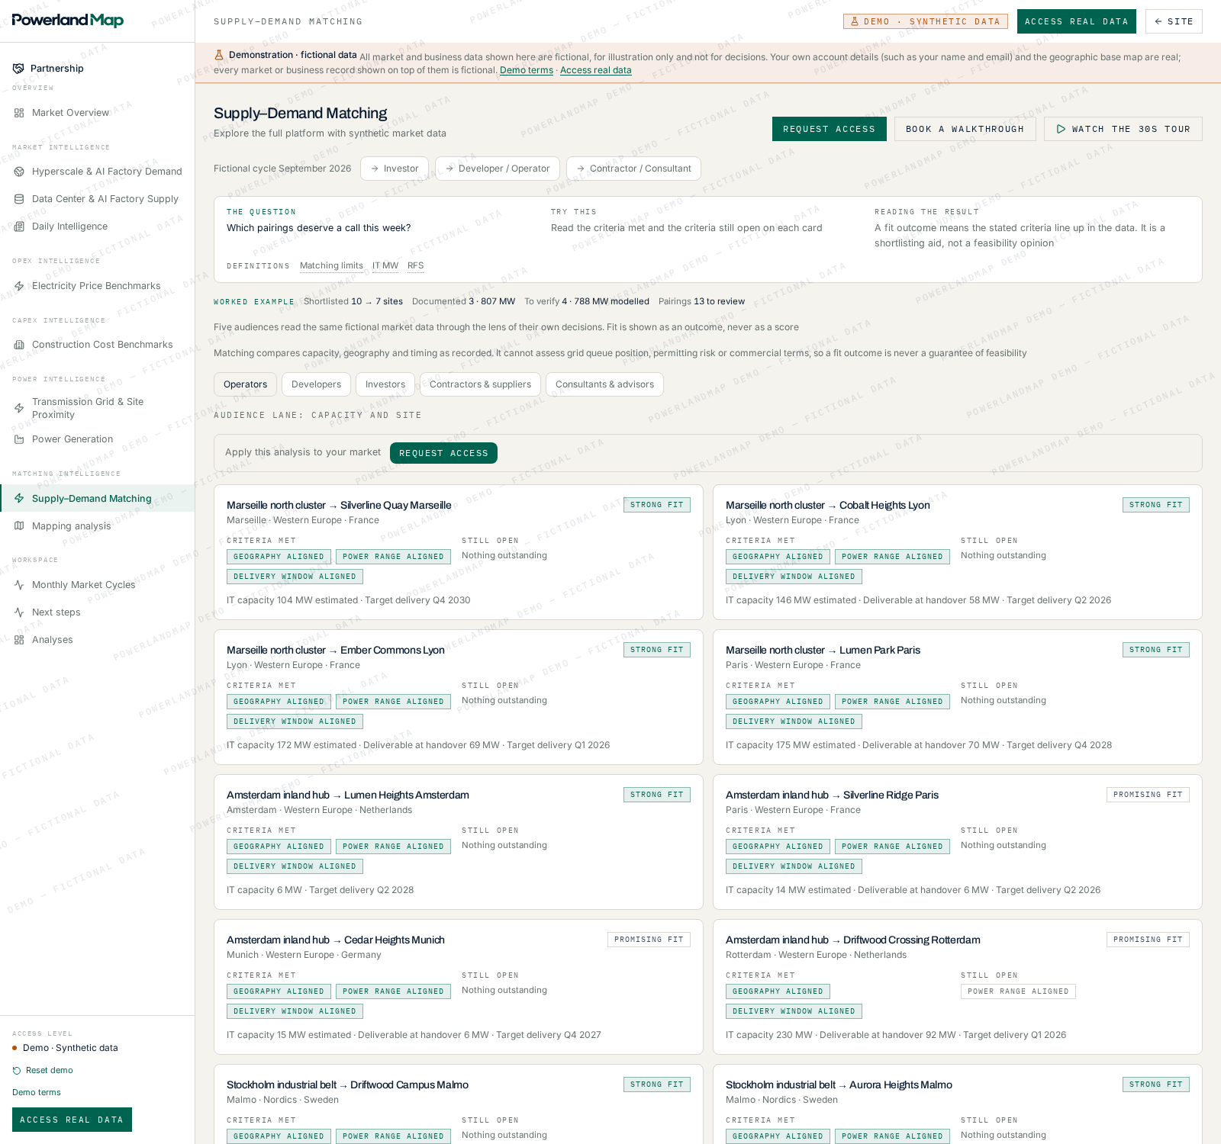Switch to the Developers audience tab

coord(316,384)
